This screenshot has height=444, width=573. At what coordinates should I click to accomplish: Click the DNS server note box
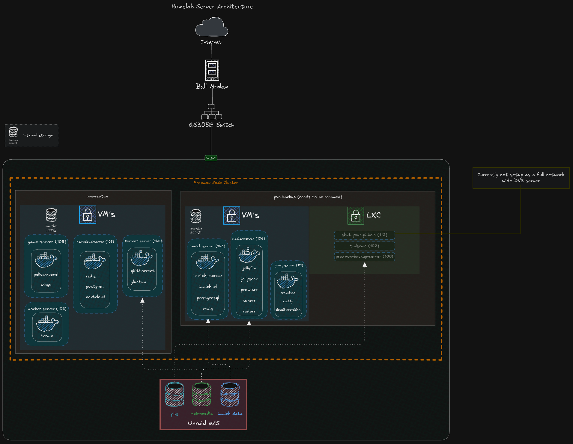(521, 178)
